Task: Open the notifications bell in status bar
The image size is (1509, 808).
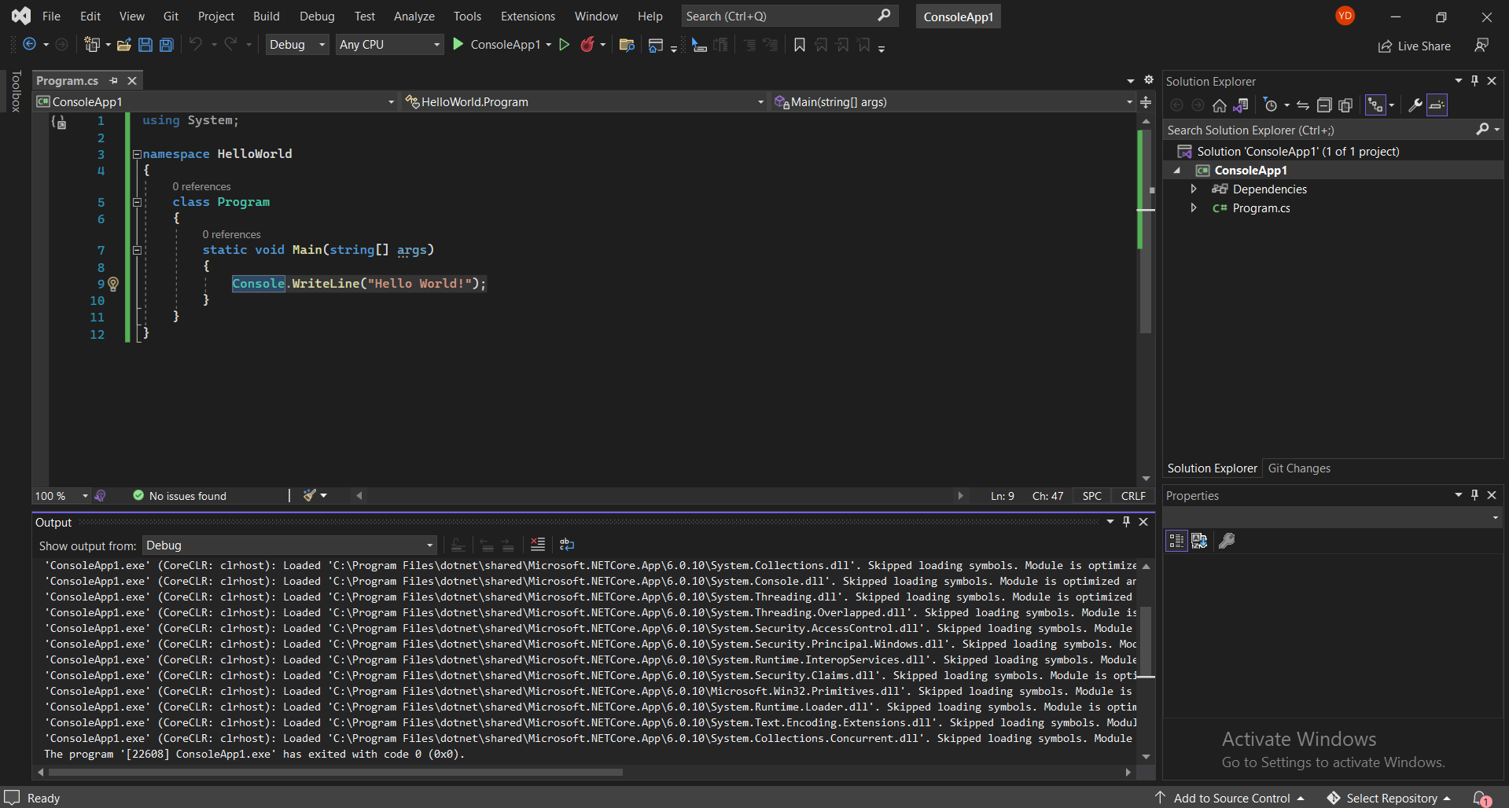Action: tap(1481, 799)
